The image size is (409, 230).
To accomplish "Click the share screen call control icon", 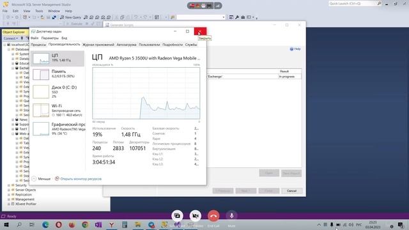I will 177,216.
